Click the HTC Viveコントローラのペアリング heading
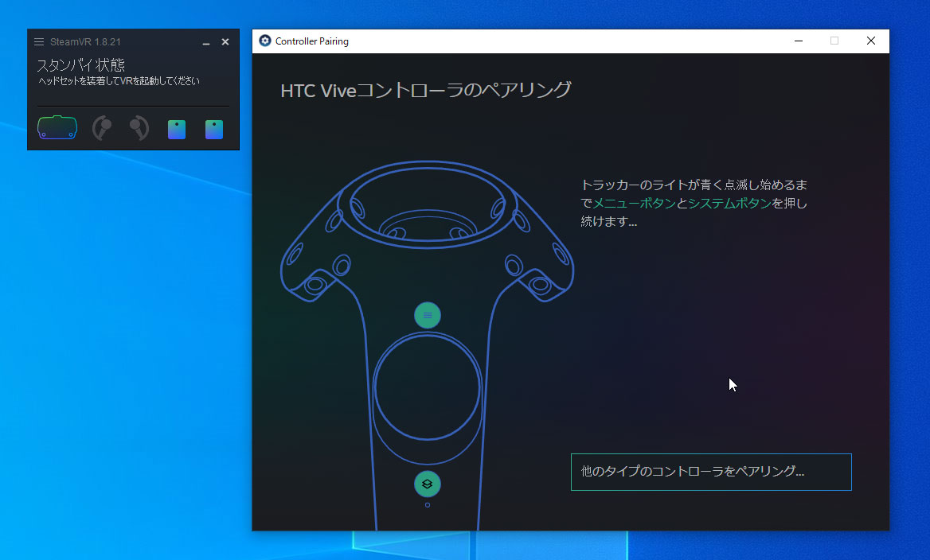 tap(424, 90)
